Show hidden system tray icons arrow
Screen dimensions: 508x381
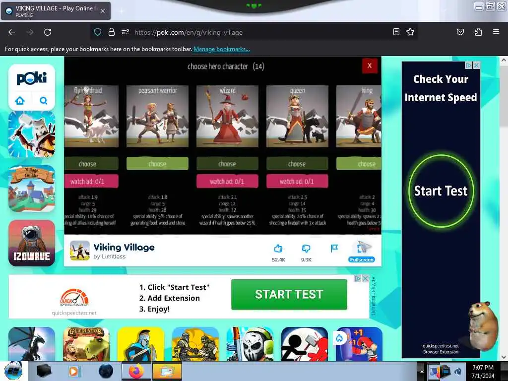coord(422,371)
